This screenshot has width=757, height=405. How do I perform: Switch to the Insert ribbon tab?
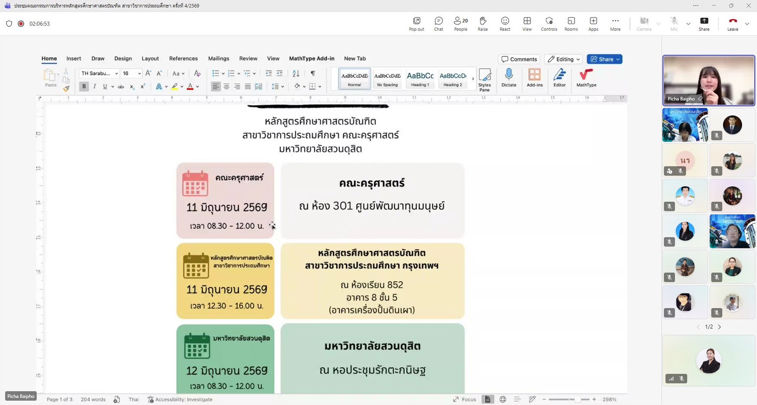point(74,58)
